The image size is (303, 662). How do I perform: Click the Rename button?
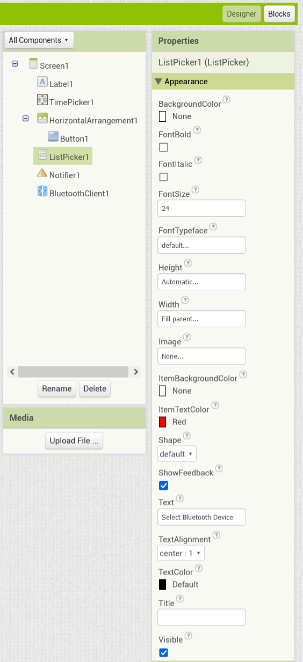pos(57,389)
